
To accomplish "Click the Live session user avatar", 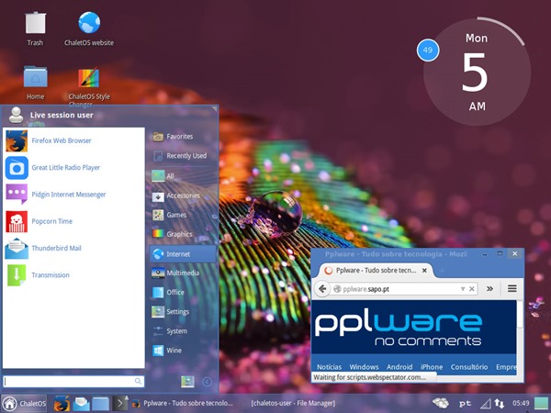I will pyautogui.click(x=17, y=115).
